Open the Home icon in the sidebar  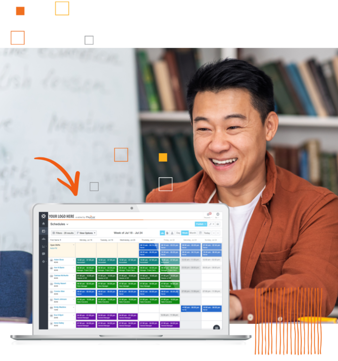coord(44,224)
